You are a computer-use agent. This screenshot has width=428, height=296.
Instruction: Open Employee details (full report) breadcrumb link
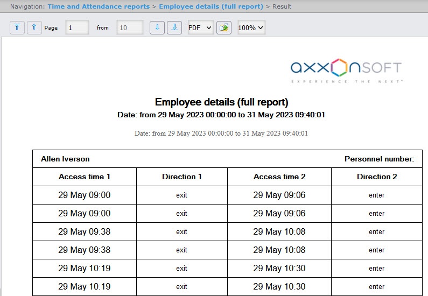[x=211, y=6]
